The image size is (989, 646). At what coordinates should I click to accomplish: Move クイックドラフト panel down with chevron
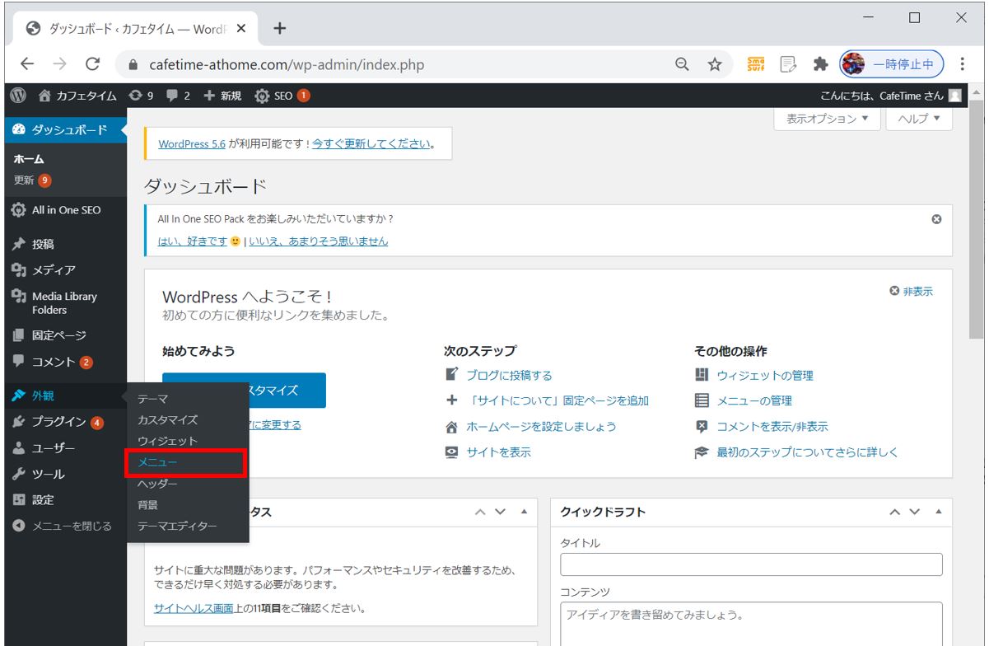coord(914,512)
